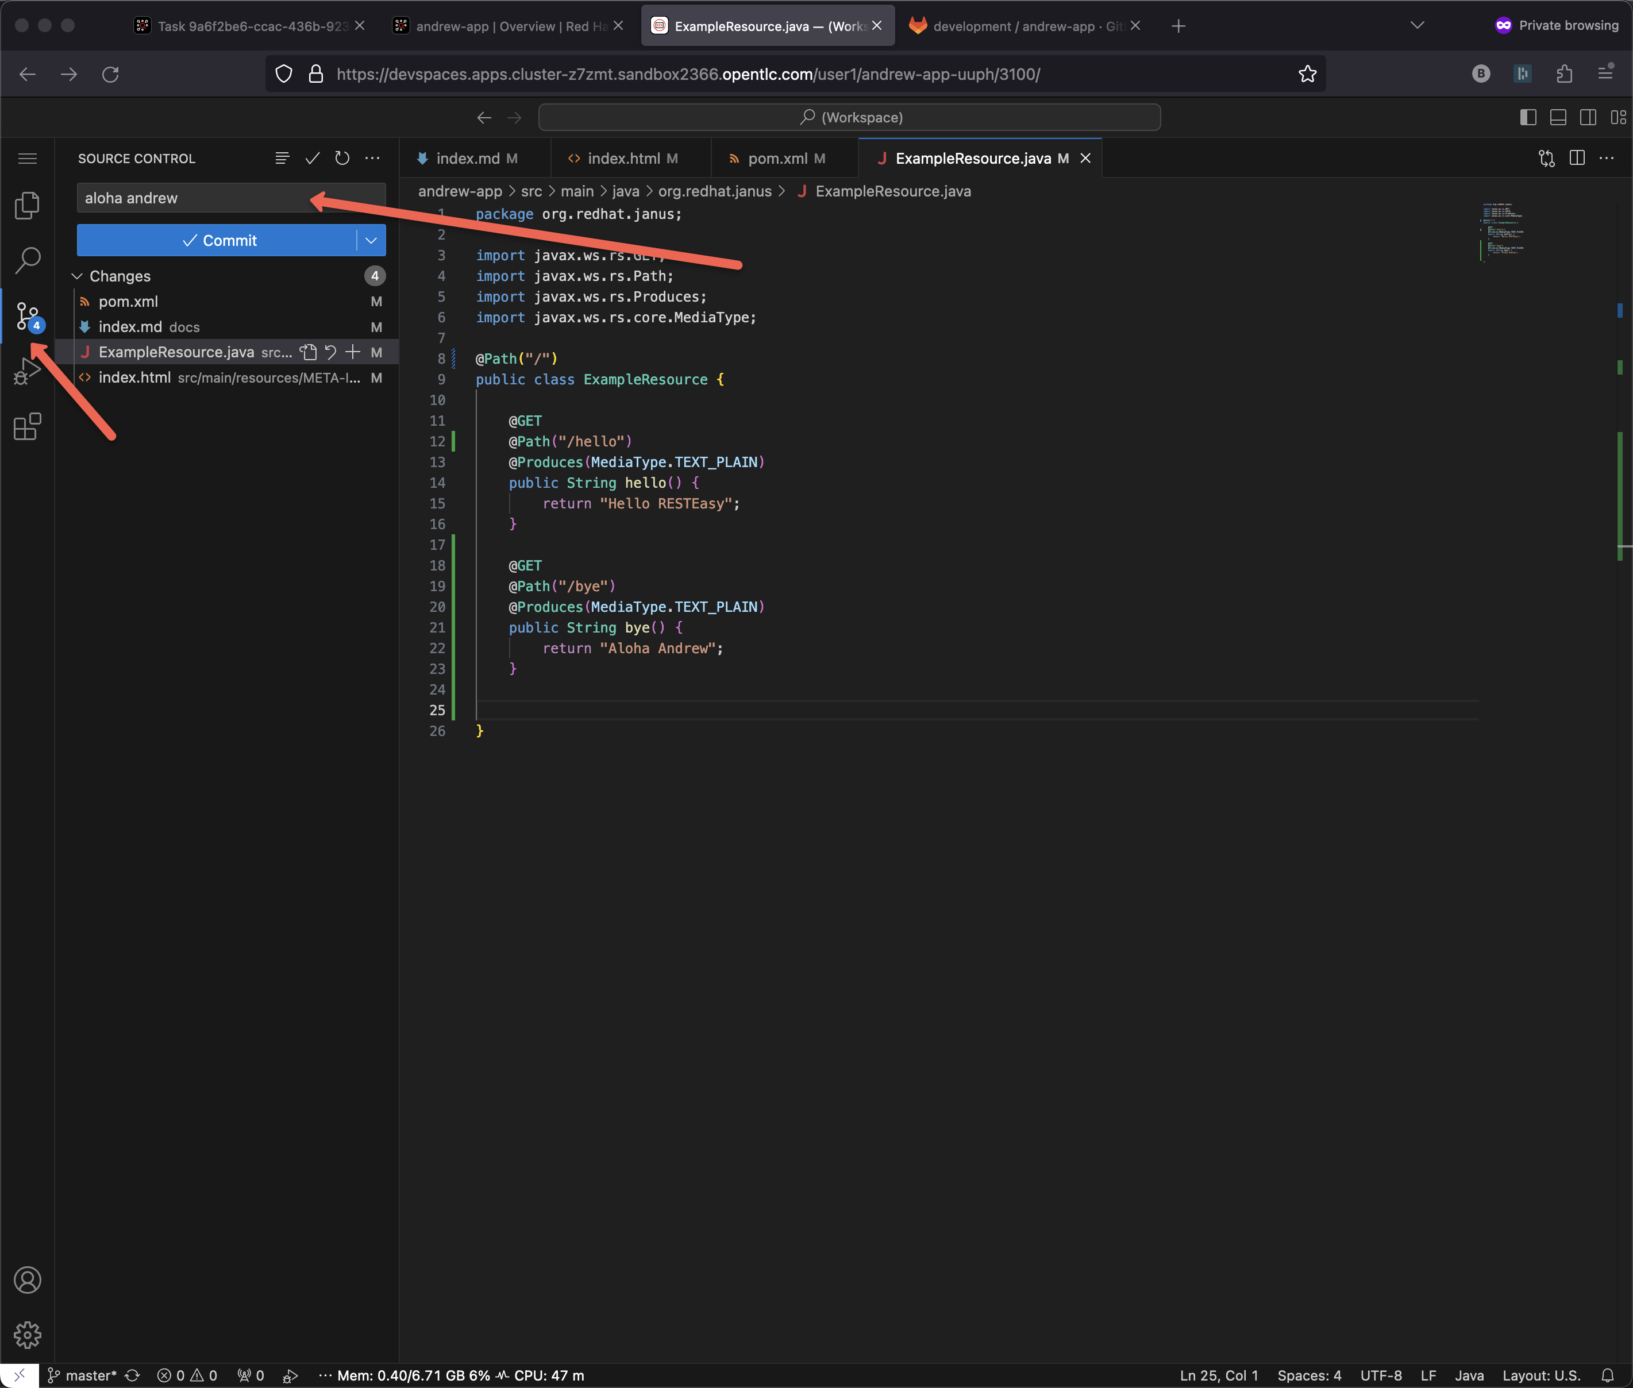Collapse the Changes section
Image resolution: width=1633 pixels, height=1388 pixels.
pos(77,276)
